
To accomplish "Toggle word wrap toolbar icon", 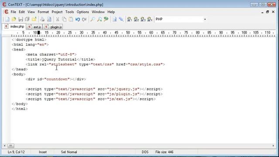I will point(115,19).
